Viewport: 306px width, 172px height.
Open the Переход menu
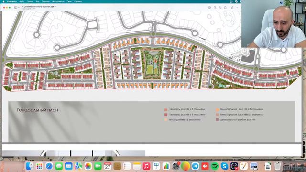pos(46,1)
